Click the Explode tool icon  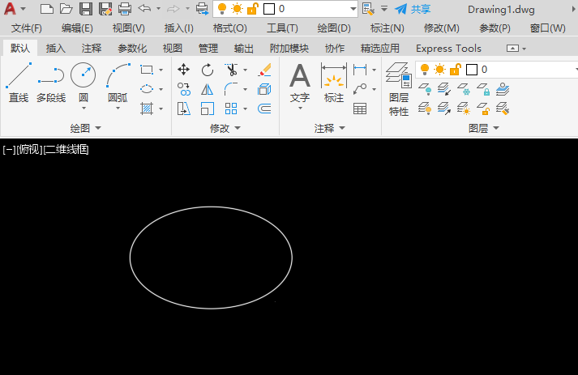(x=264, y=89)
